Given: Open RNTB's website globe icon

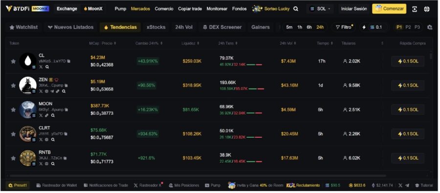Looking at the screenshot, I should pyautogui.click(x=46, y=164).
